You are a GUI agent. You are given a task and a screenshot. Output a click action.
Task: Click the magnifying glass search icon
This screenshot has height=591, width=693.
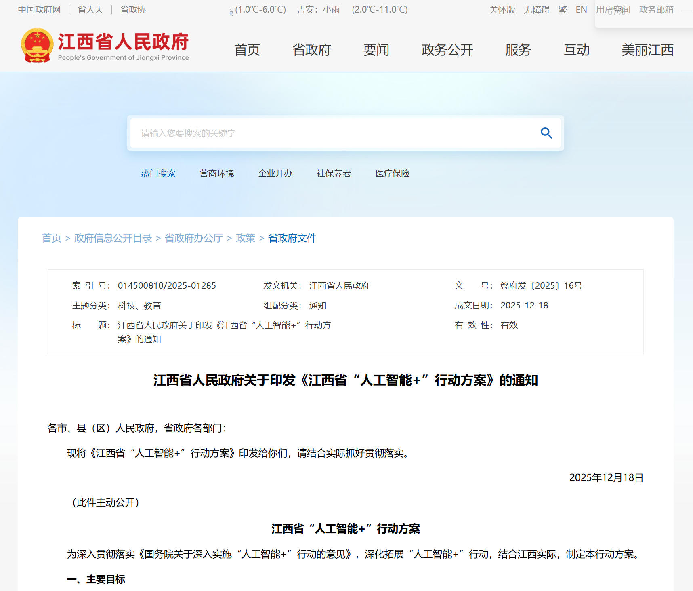(546, 133)
